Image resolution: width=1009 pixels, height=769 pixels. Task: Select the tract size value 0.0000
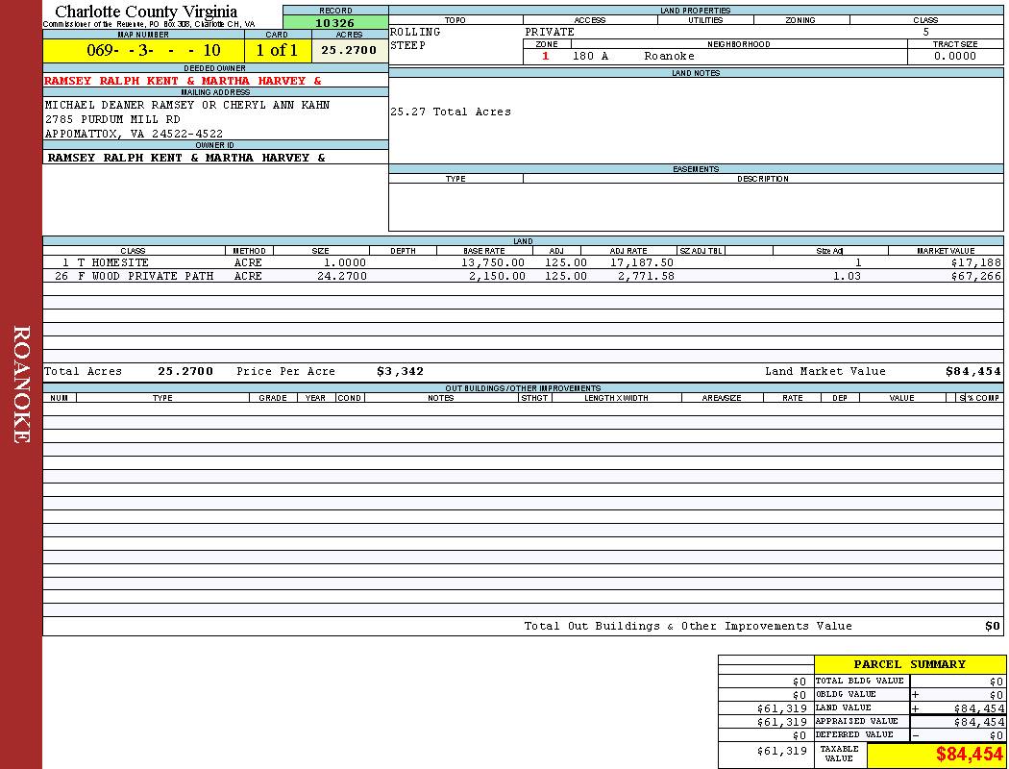coord(954,57)
